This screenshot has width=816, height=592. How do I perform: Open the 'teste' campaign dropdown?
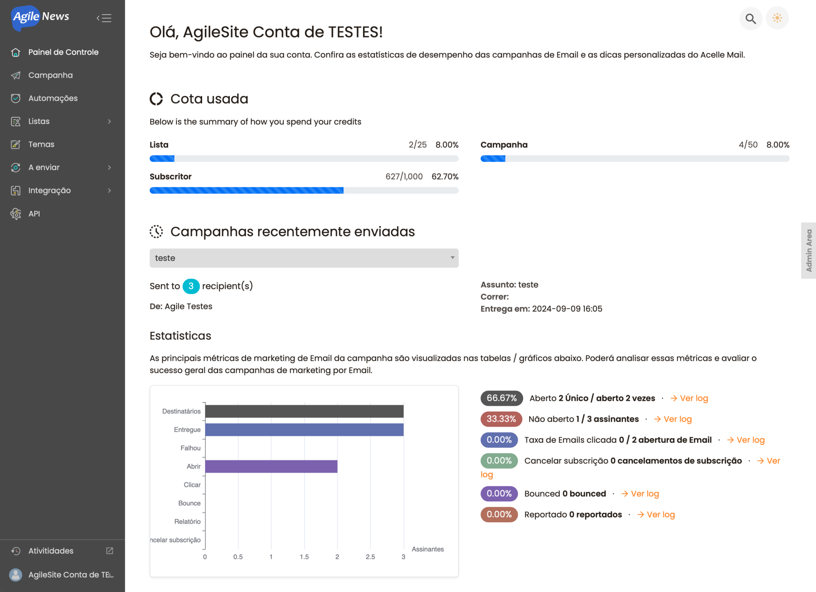304,258
